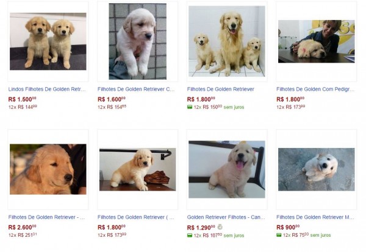Open 'Filhotes De Golden Retriever C...' listing

pyautogui.click(x=136, y=89)
